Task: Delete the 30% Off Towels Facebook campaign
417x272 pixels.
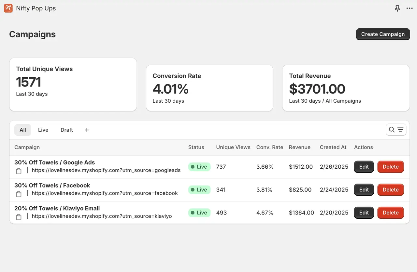Action: coord(390,190)
